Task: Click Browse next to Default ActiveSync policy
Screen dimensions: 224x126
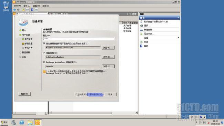Action: (108, 66)
